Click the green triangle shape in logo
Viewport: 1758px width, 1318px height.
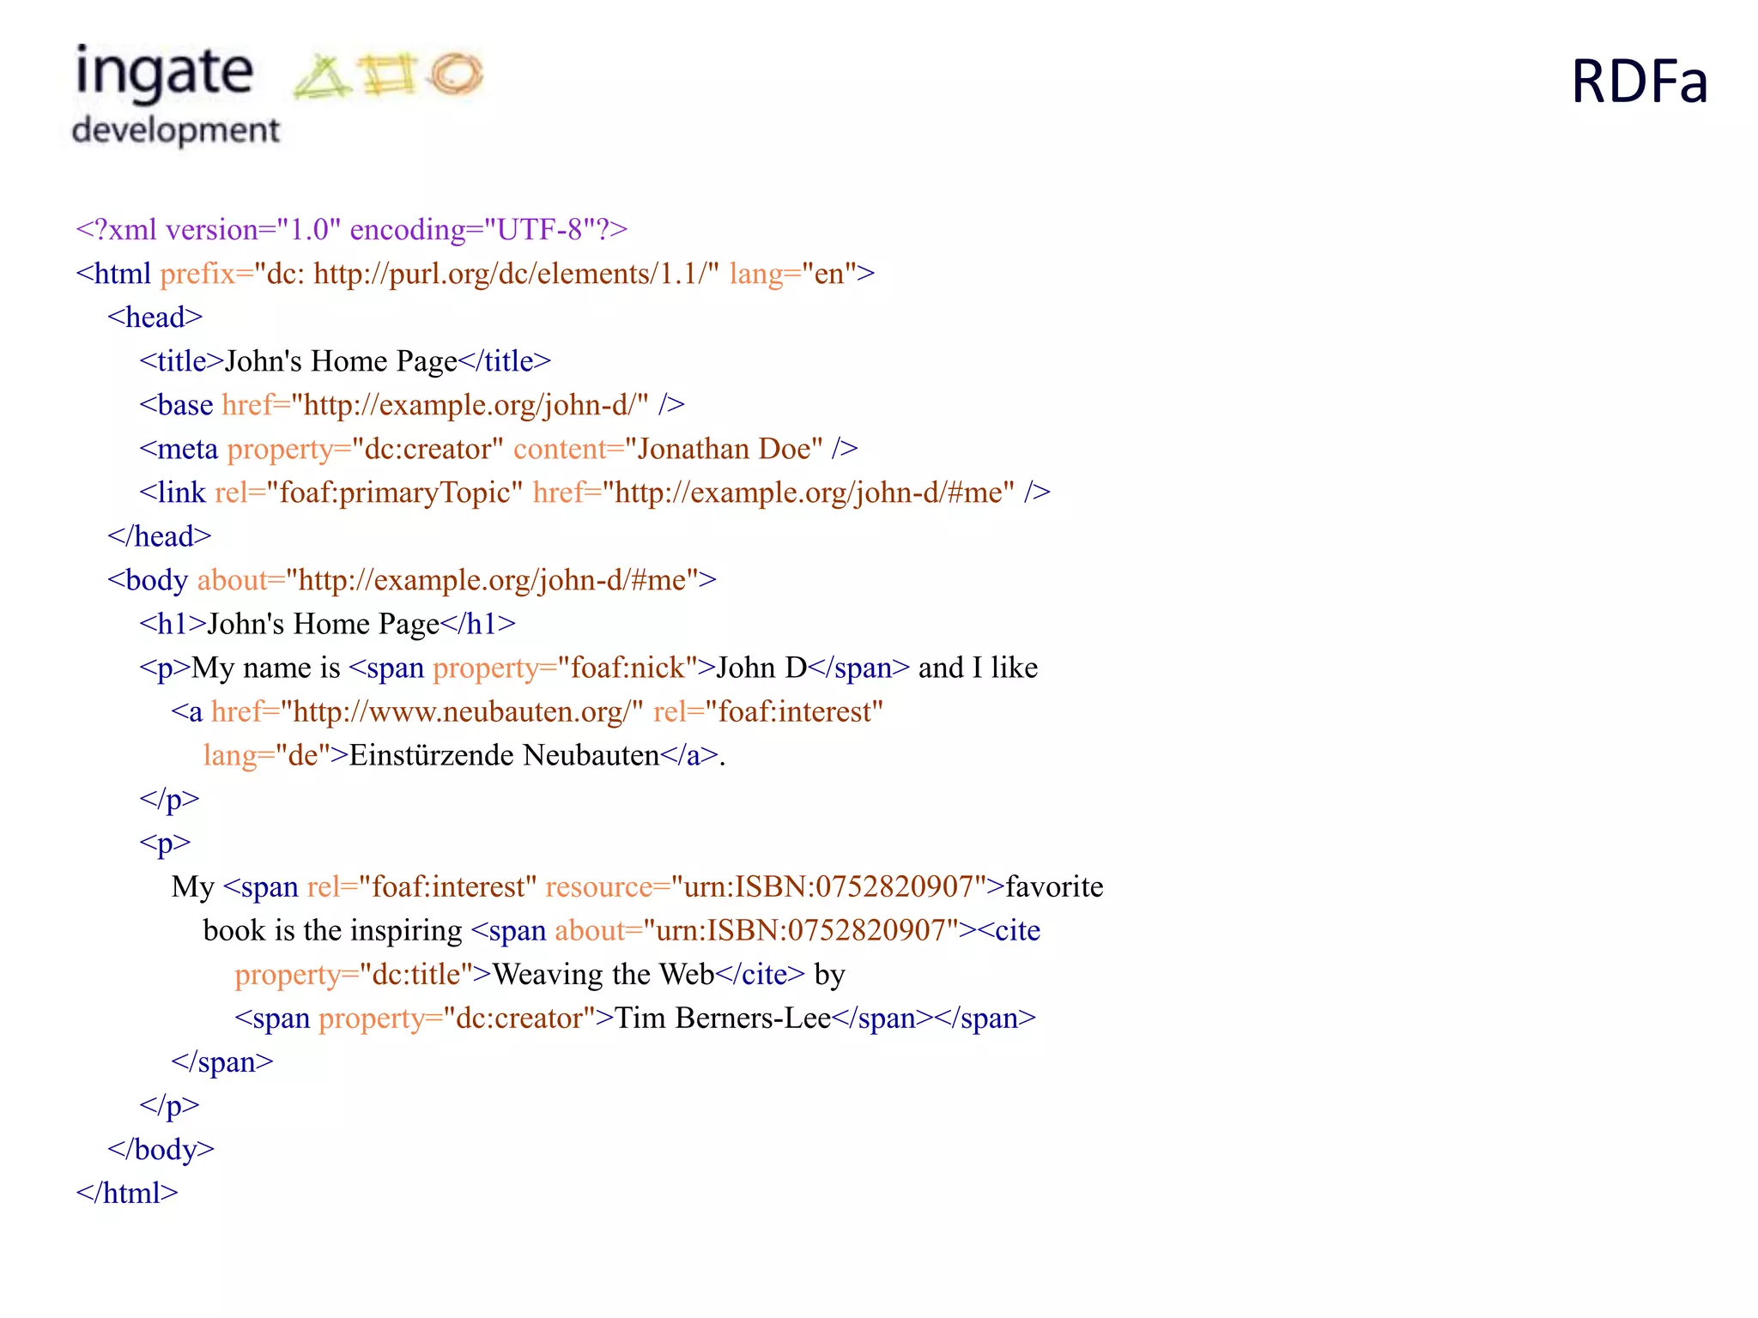pos(322,76)
